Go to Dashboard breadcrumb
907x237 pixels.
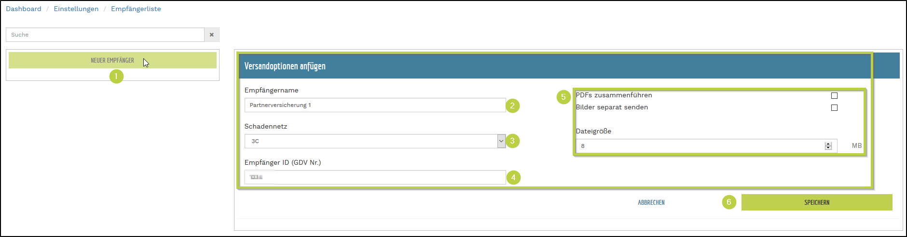24,9
